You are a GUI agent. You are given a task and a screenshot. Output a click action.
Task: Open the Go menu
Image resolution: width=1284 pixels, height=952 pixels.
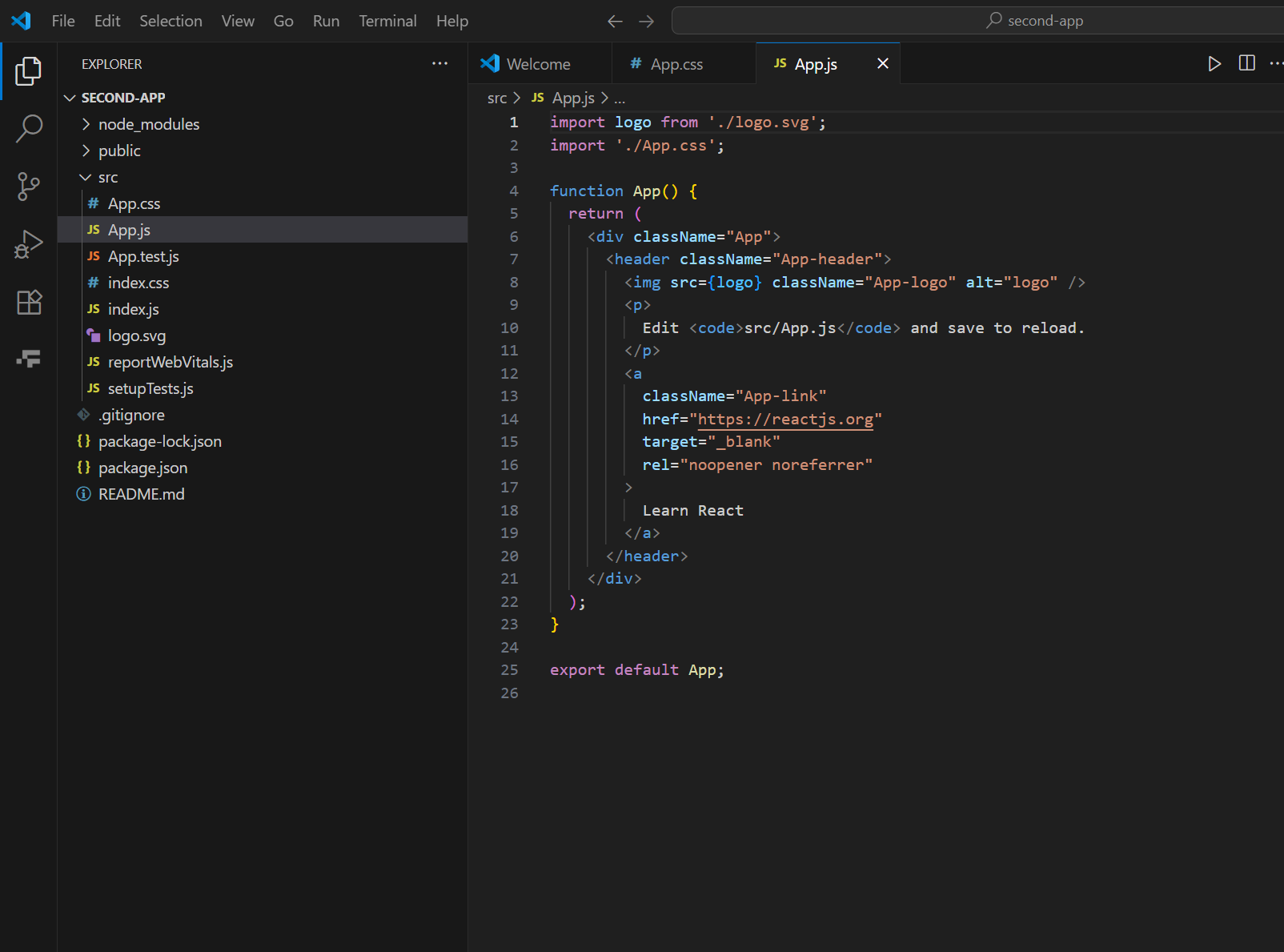[283, 21]
